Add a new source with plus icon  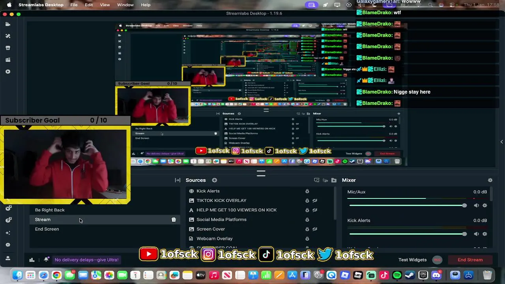pos(214,180)
